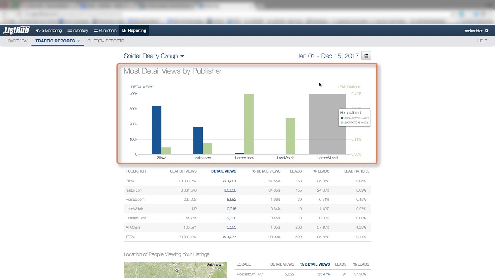
Task: Sort by the Lead Ratio % column header
Action: click(357, 171)
